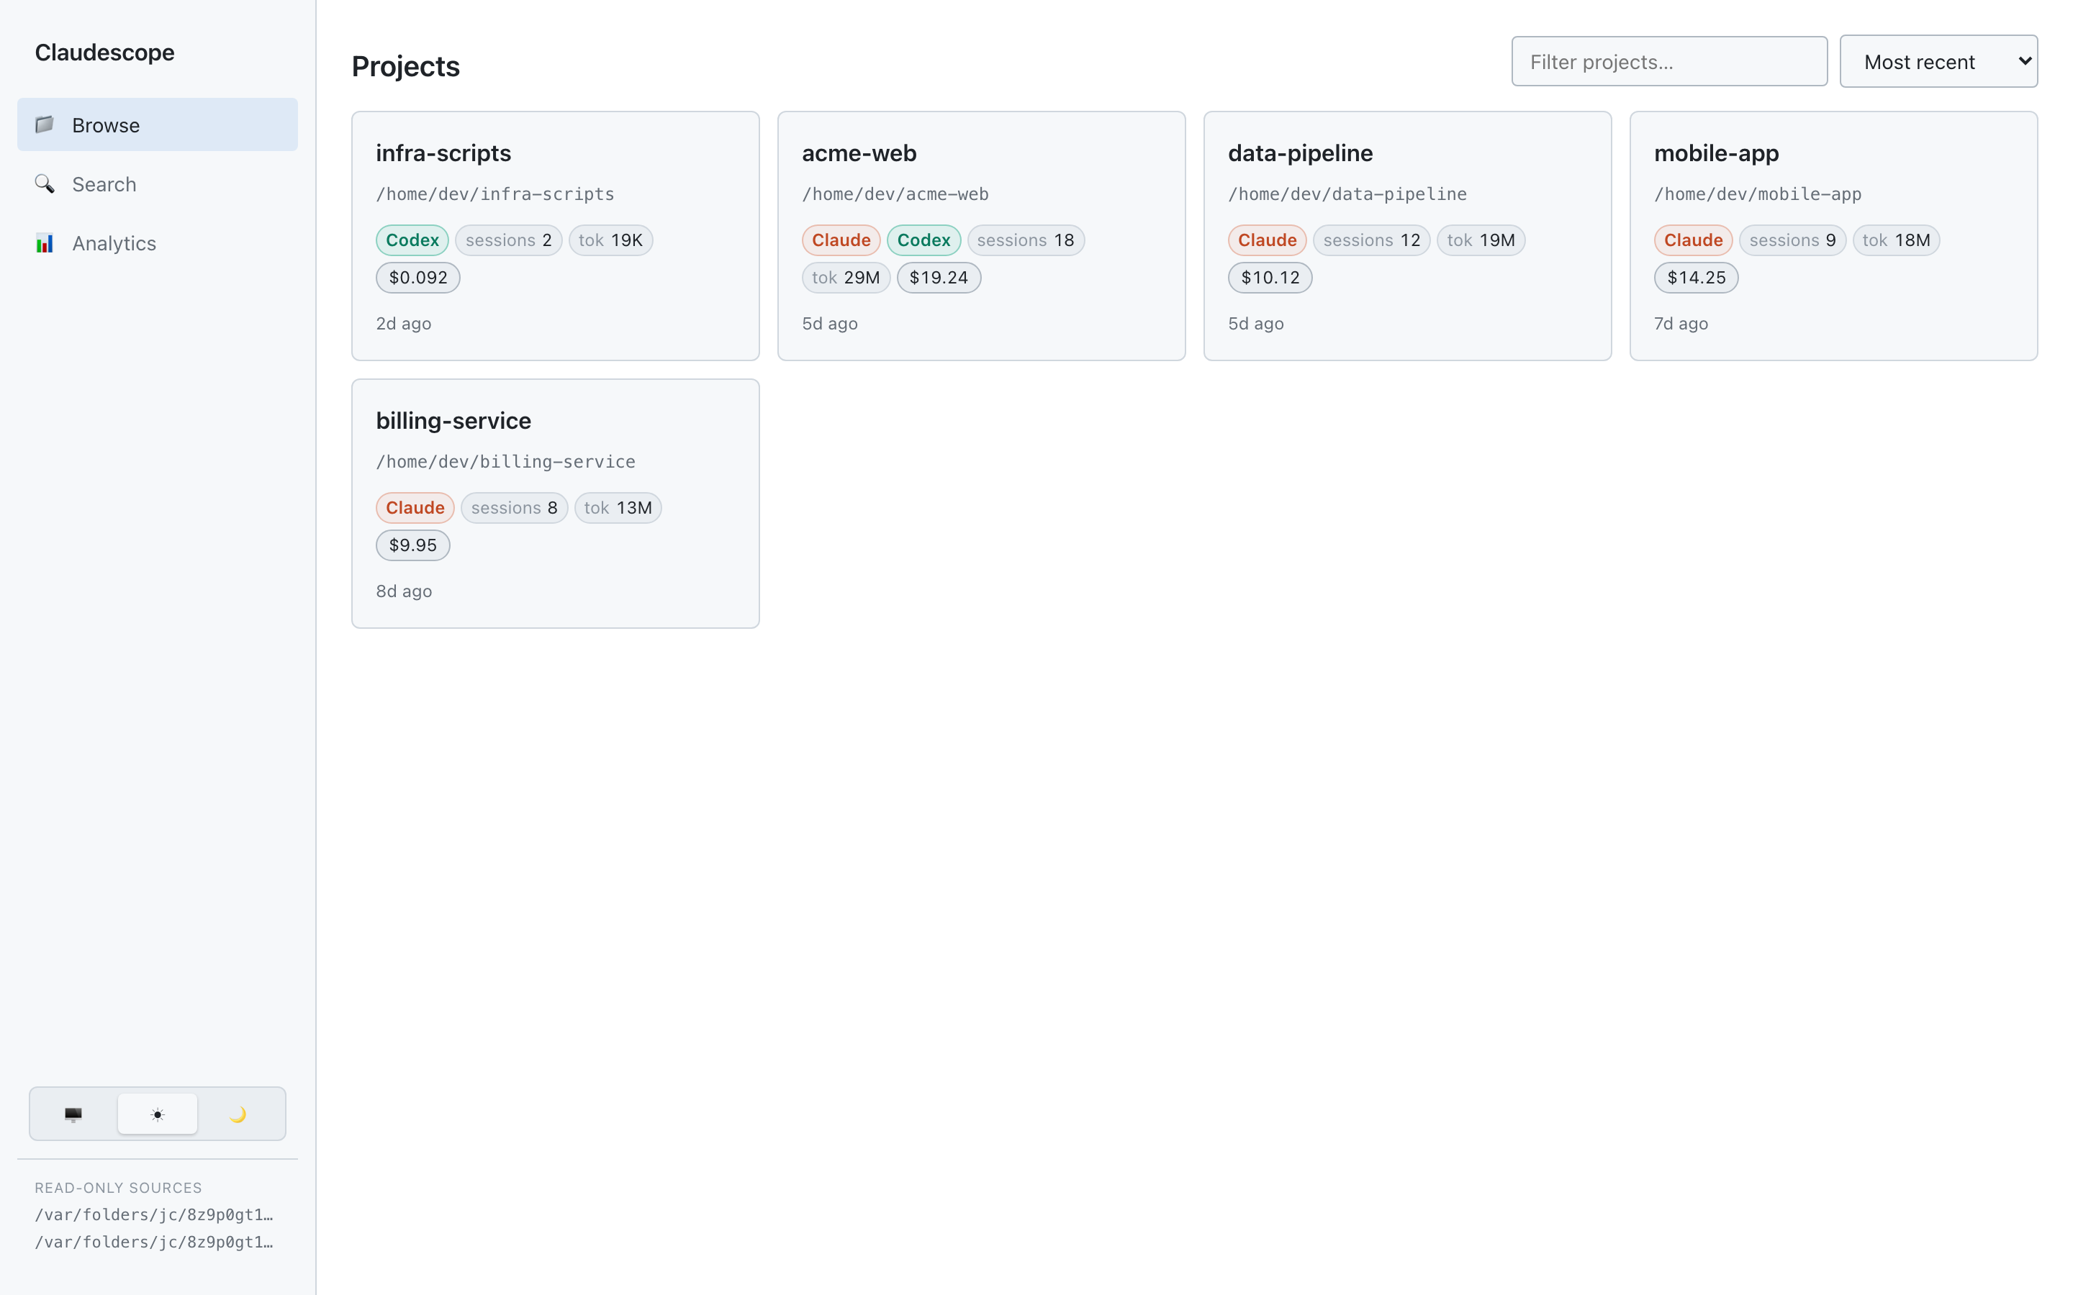Click the Claude badge on acme-web
Screen dimensions: 2073x1295
[x=840, y=241]
